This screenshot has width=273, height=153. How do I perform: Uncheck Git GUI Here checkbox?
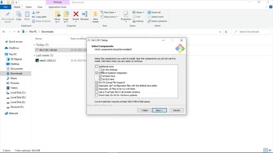coord(100,79)
